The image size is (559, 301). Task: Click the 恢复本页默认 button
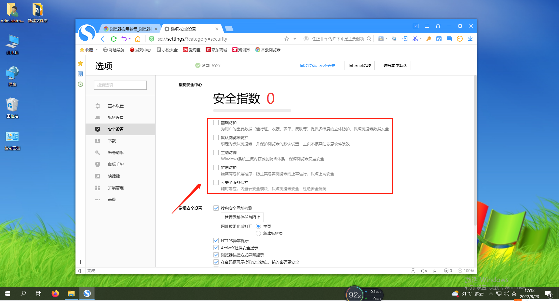coord(395,65)
